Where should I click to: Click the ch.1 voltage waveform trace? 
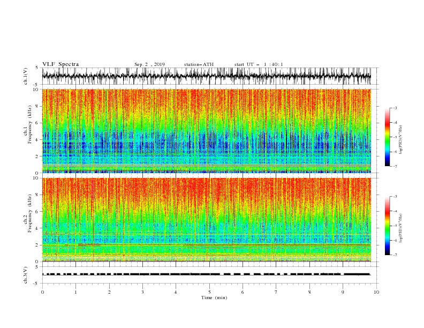206,76
